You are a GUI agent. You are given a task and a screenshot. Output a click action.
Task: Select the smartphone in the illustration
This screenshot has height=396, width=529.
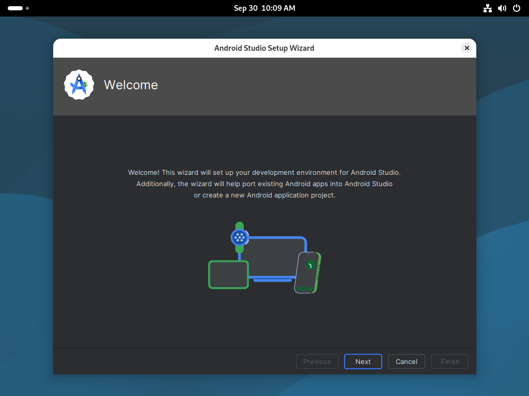click(308, 272)
